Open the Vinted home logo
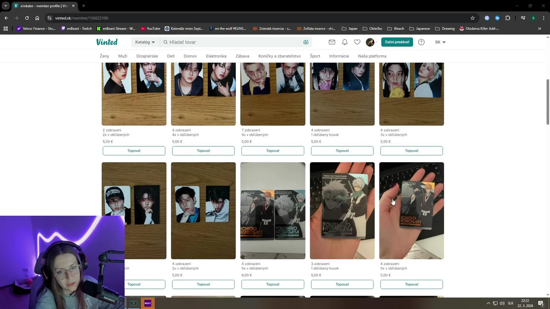This screenshot has width=550, height=309. 107,42
